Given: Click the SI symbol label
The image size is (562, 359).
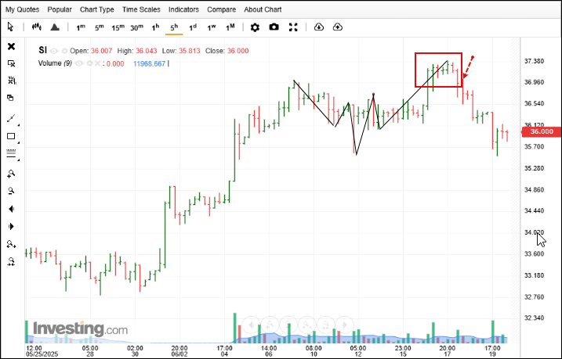Looking at the screenshot, I should [42, 50].
